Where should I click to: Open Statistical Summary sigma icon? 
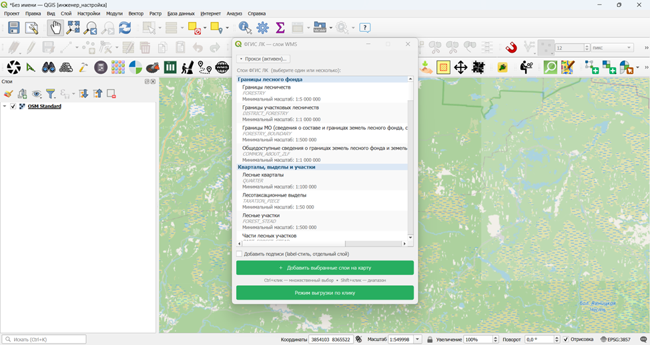(x=280, y=28)
